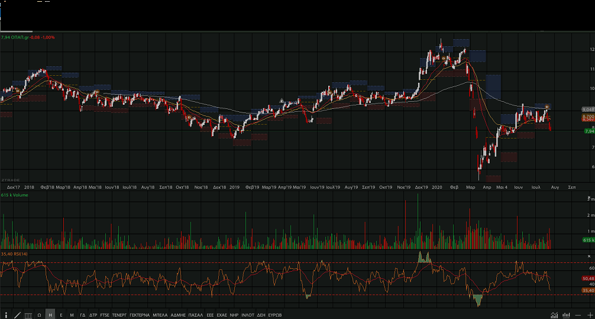This screenshot has width=595, height=319.
Task: Select the trend line drawing tool
Action: [17, 314]
